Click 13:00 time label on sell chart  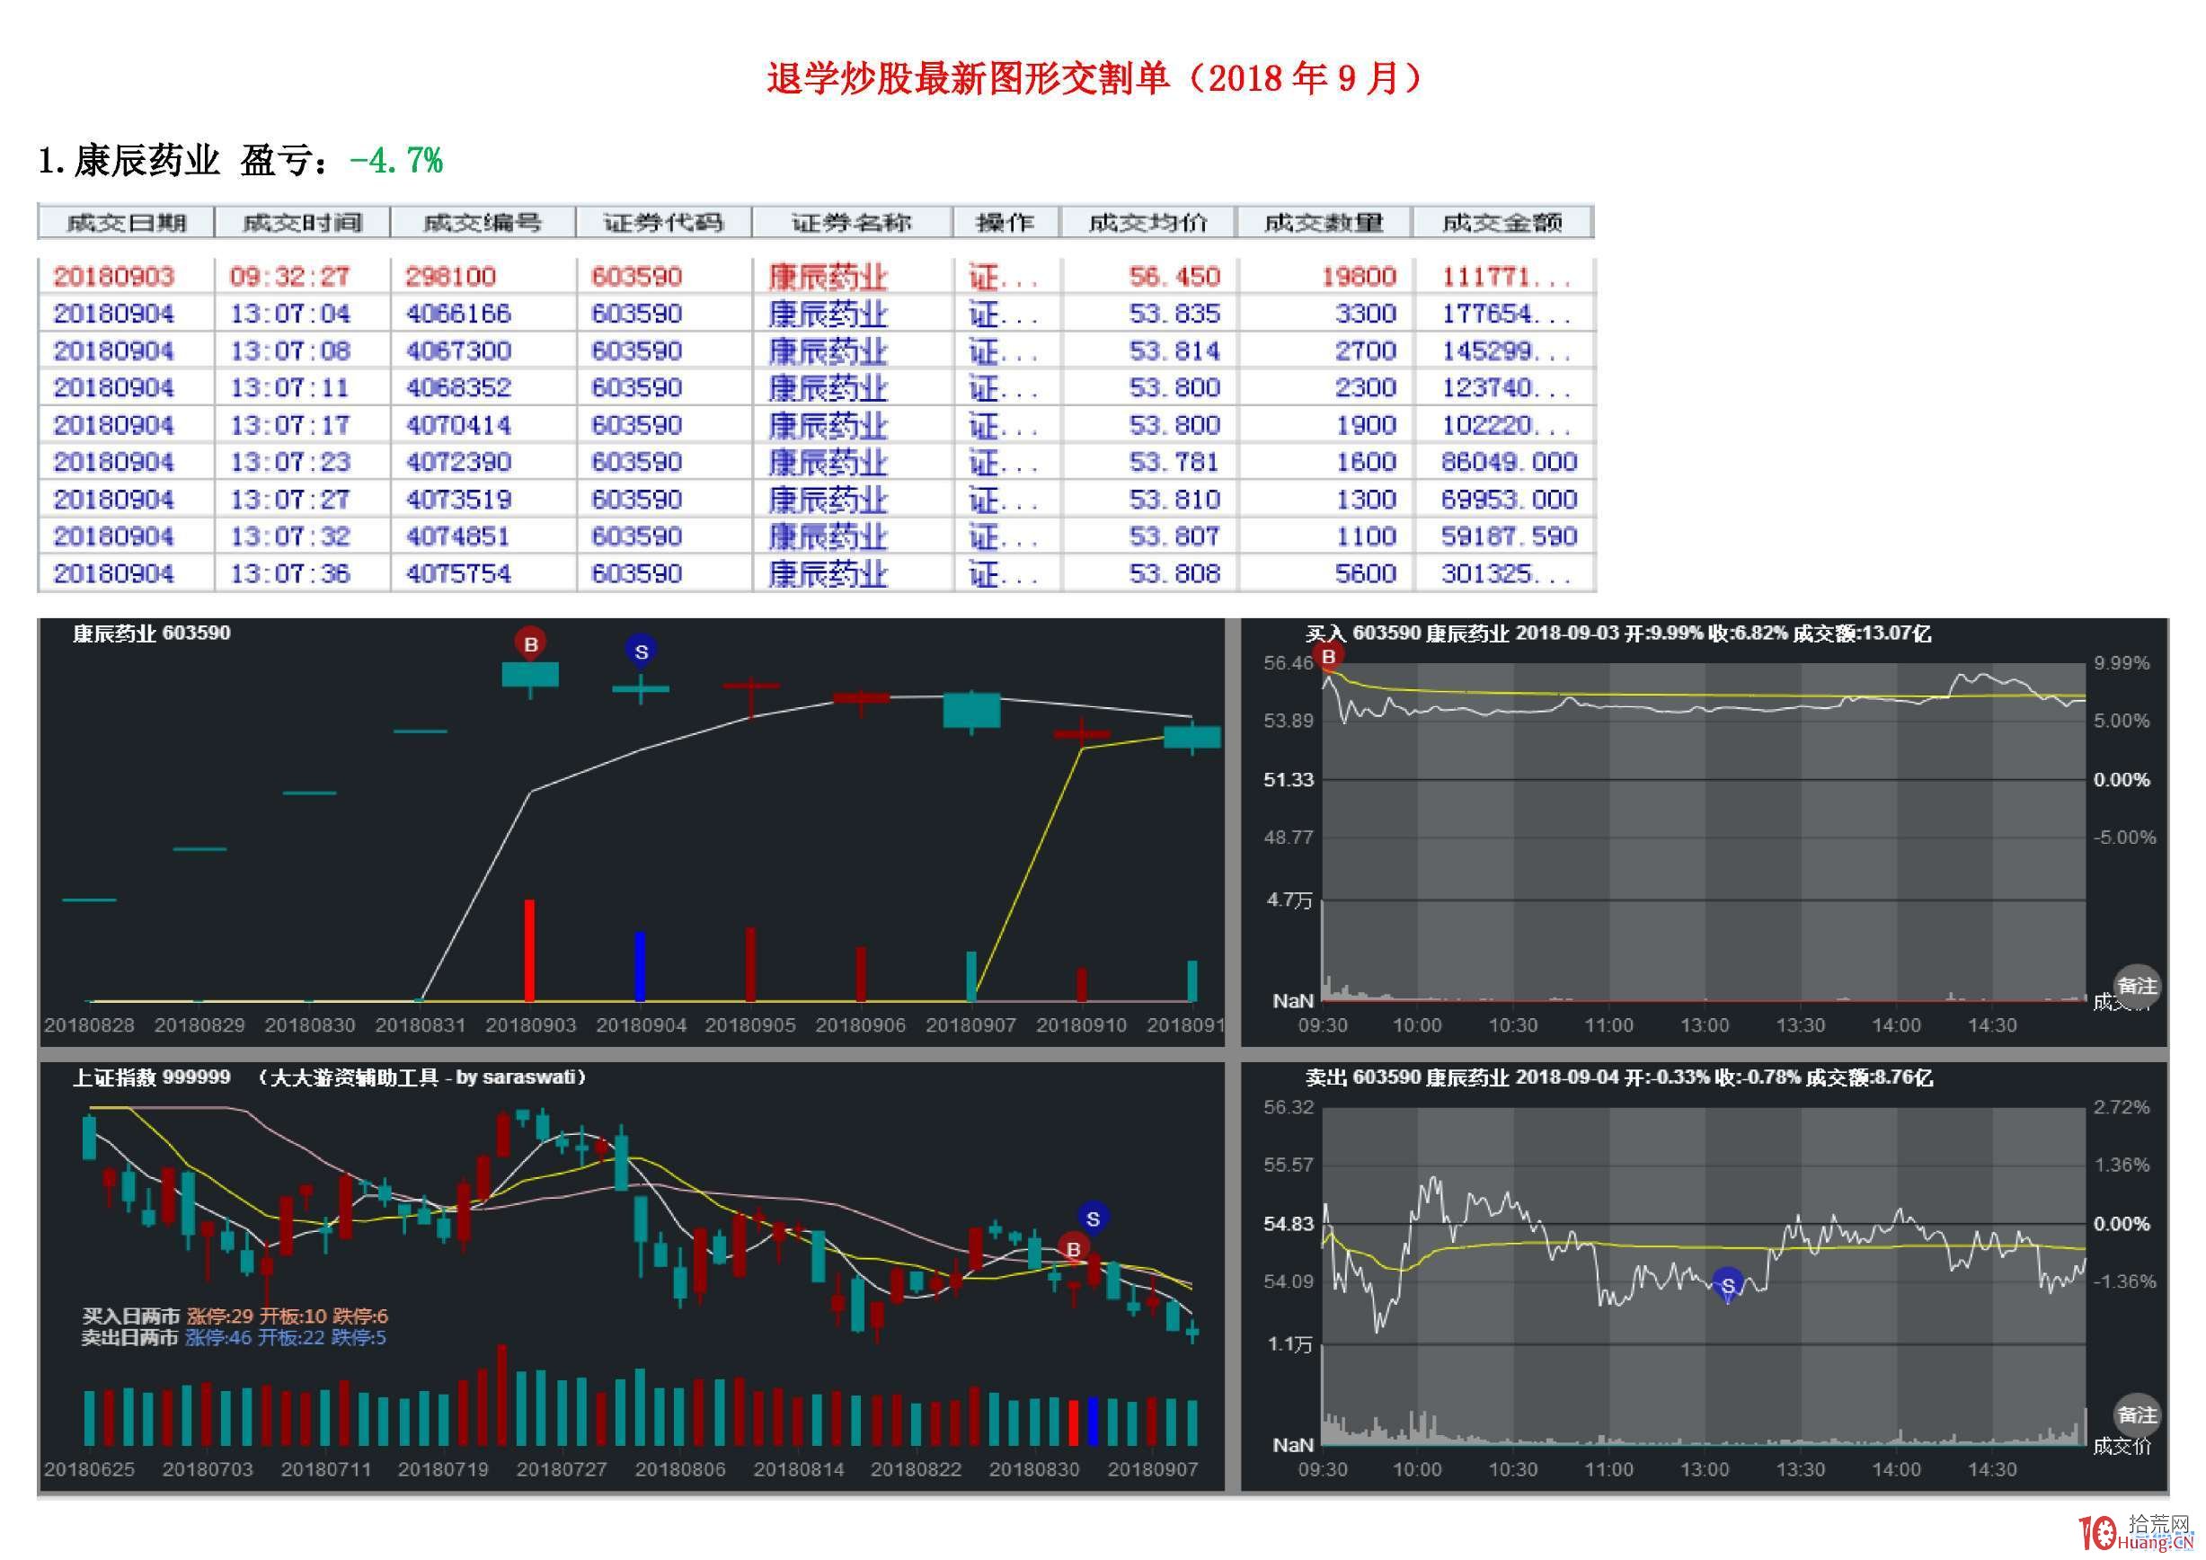(1704, 1470)
